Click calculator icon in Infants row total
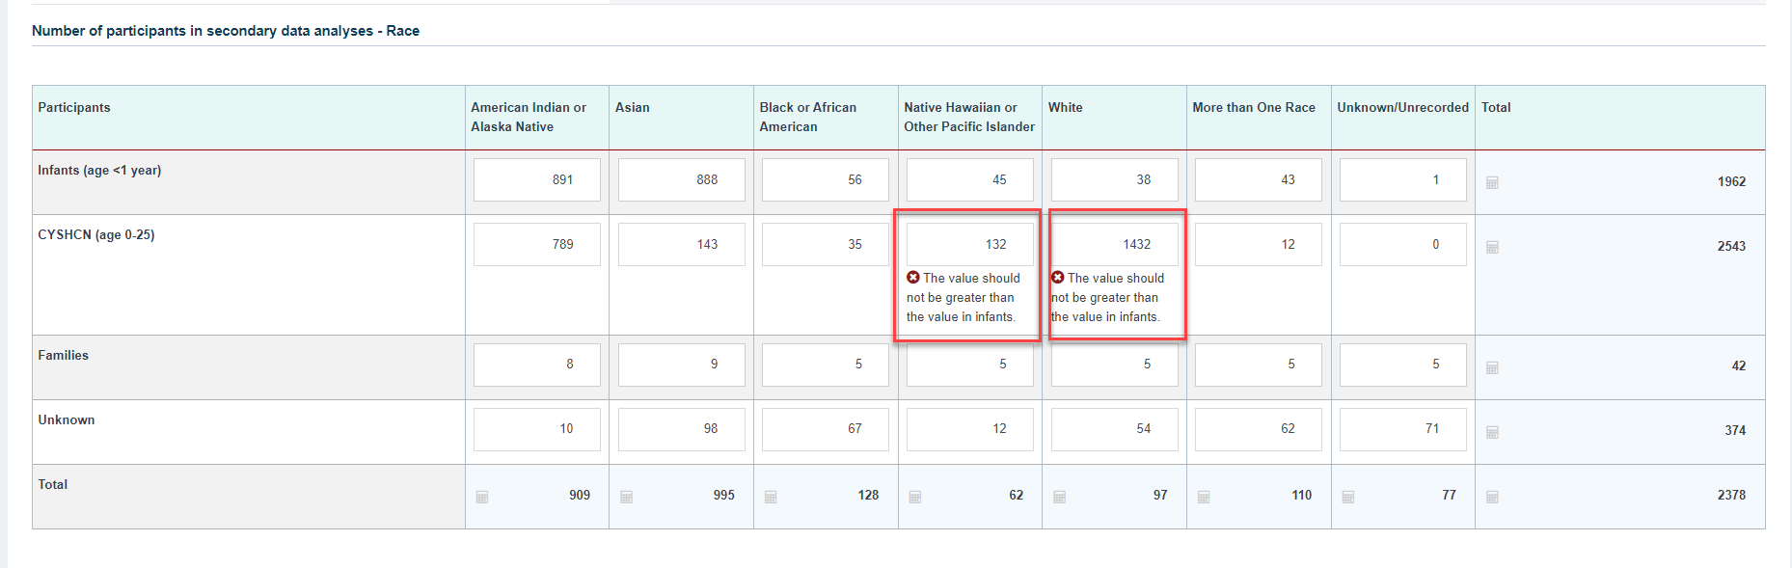This screenshot has width=1792, height=568. click(x=1492, y=182)
